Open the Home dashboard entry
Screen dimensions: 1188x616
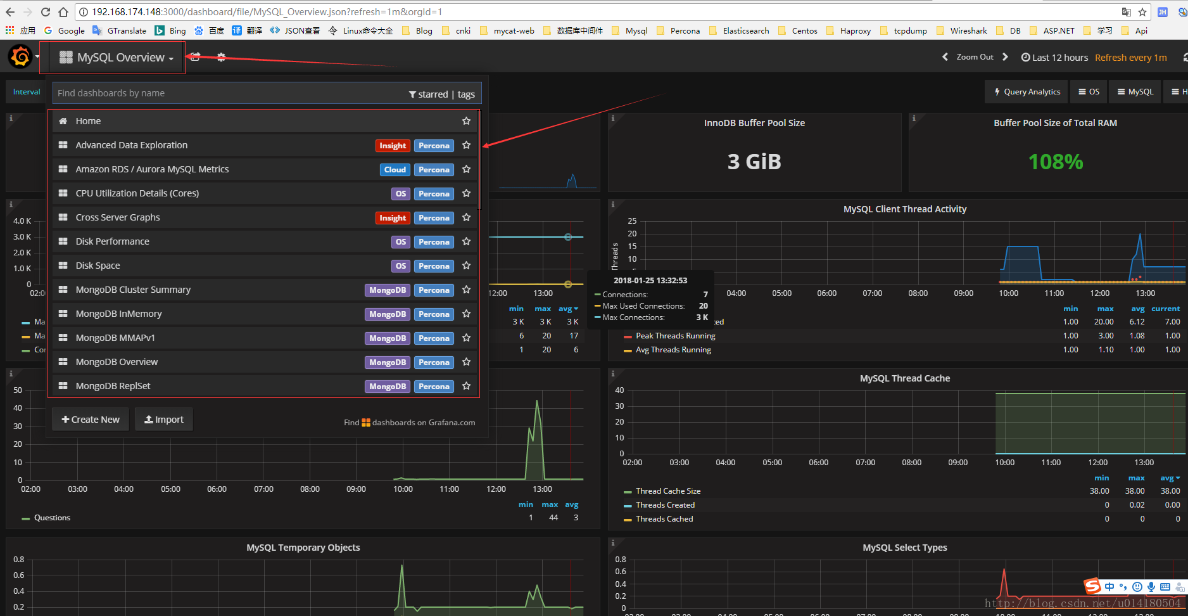265,121
